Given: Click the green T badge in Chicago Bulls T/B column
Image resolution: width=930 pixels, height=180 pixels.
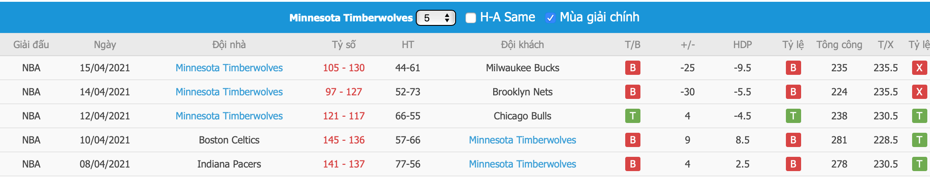Looking at the screenshot, I should point(632,116).
